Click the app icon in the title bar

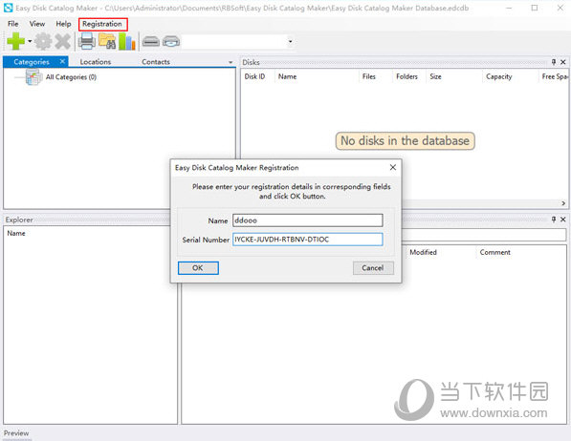click(8, 8)
